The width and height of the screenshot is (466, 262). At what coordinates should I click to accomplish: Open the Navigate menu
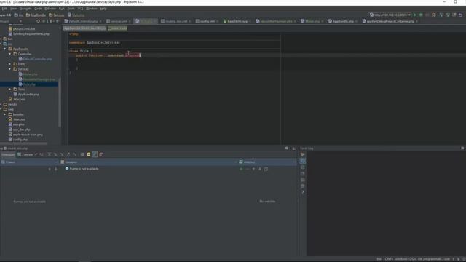click(x=25, y=9)
